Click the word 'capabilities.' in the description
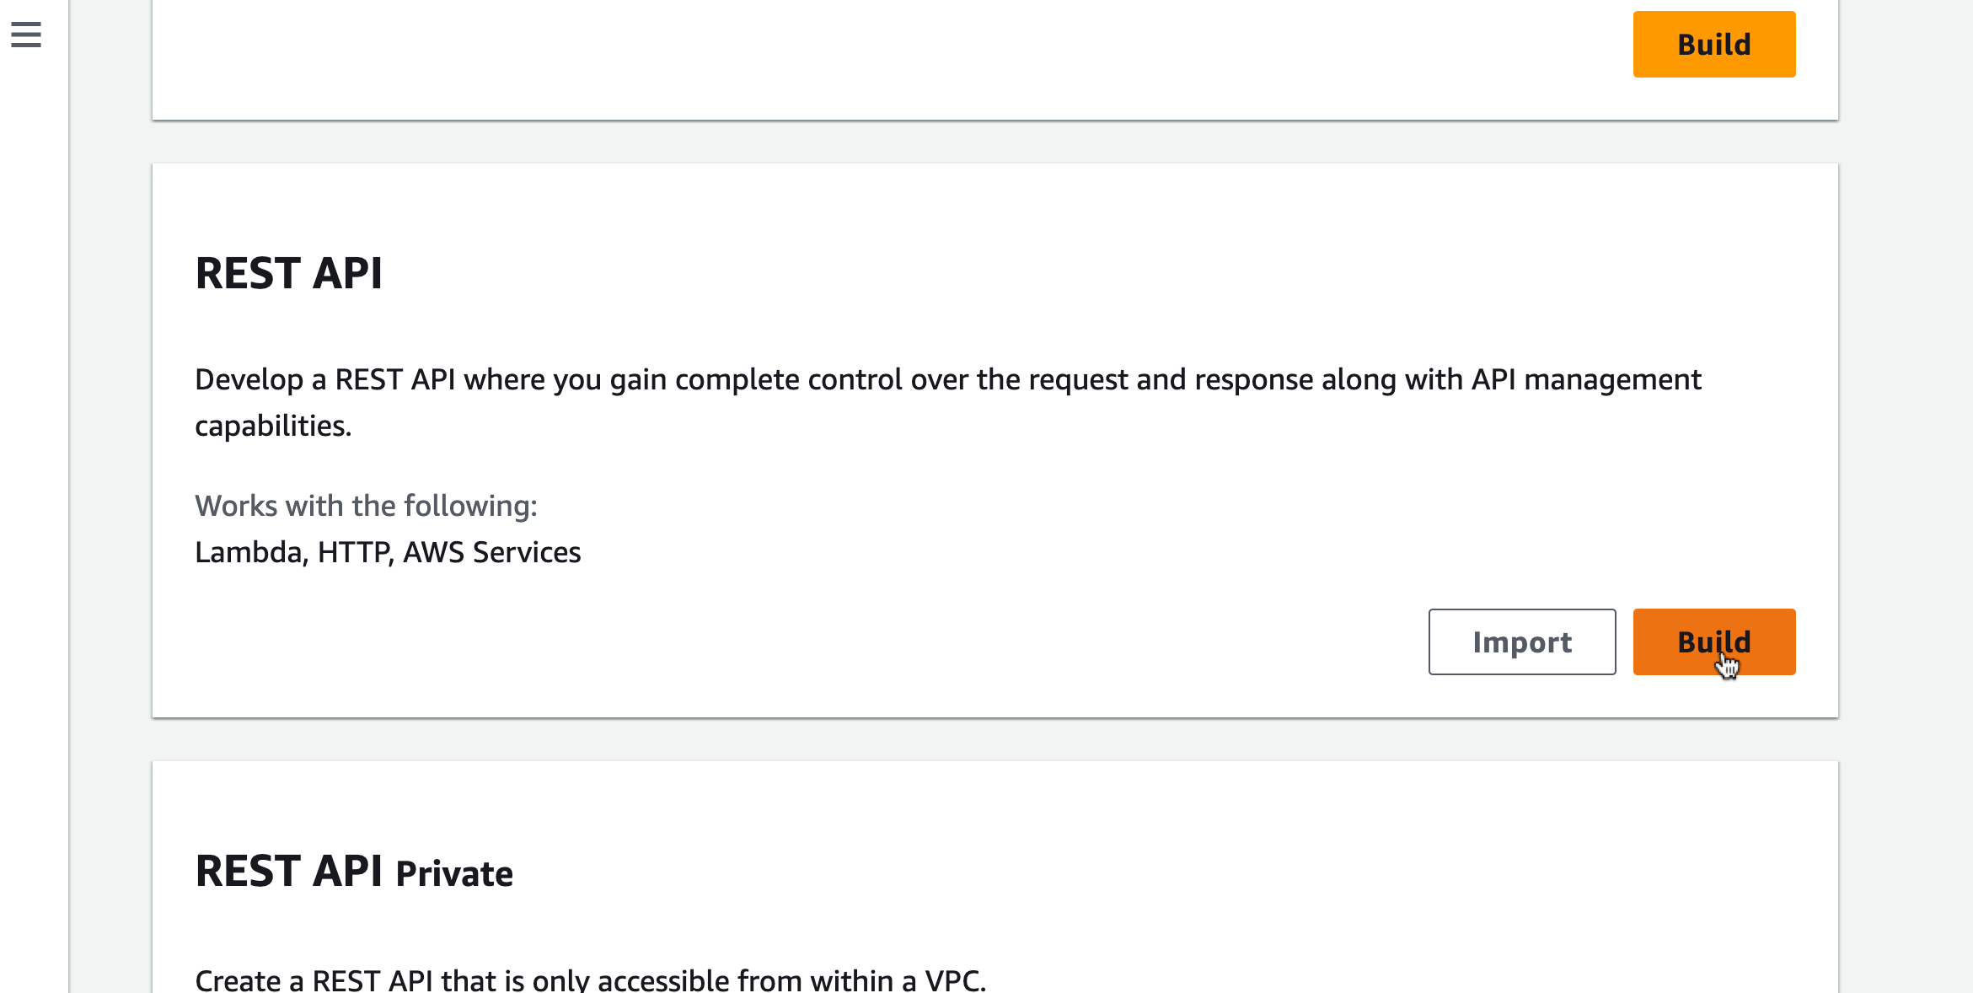Image resolution: width=1973 pixels, height=993 pixels. [273, 427]
